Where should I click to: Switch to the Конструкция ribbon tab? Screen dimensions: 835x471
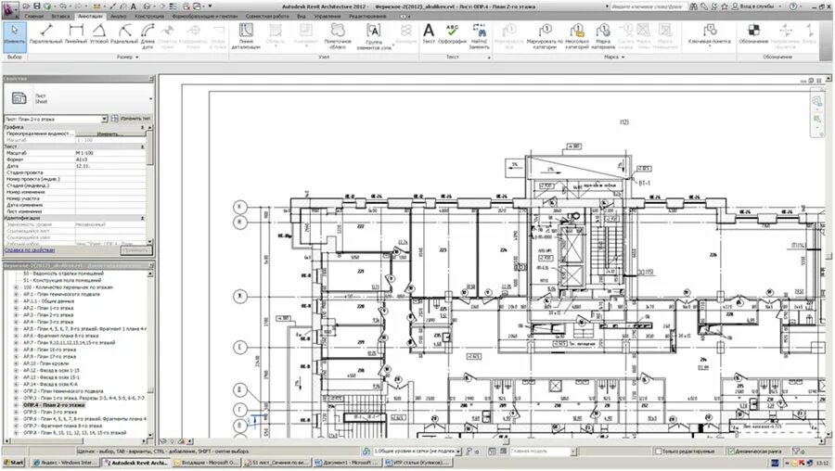pos(149,17)
